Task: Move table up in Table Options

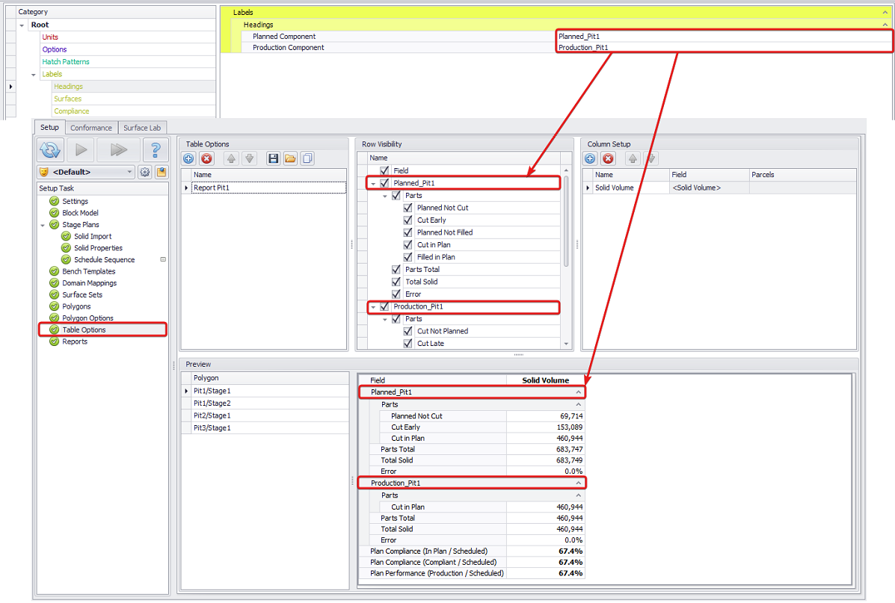Action: [x=231, y=158]
